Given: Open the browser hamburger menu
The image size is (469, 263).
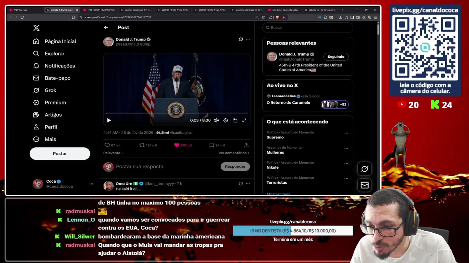Looking at the screenshot, I should point(376,17).
